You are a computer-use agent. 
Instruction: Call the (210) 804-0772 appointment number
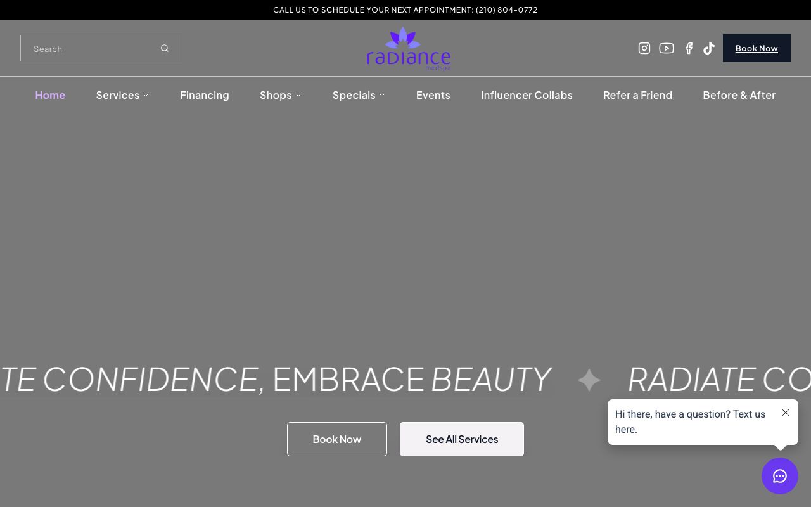[x=507, y=10]
